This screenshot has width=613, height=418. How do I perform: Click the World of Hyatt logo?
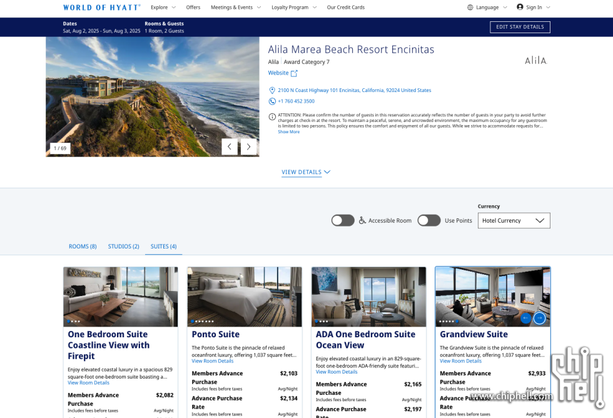(101, 8)
